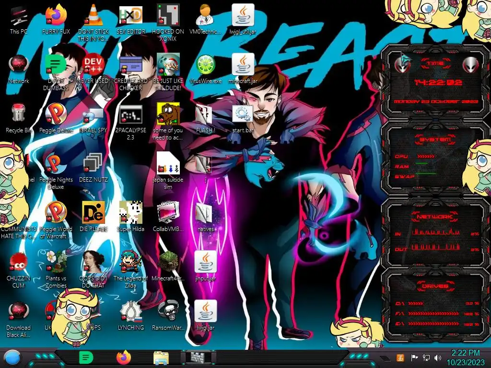491x368 pixels.
Task: Select the VM0Technic desktop icon
Action: point(205,19)
